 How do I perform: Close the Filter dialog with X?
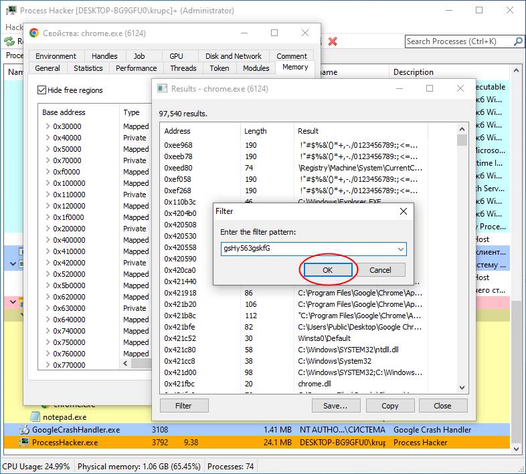click(404, 211)
